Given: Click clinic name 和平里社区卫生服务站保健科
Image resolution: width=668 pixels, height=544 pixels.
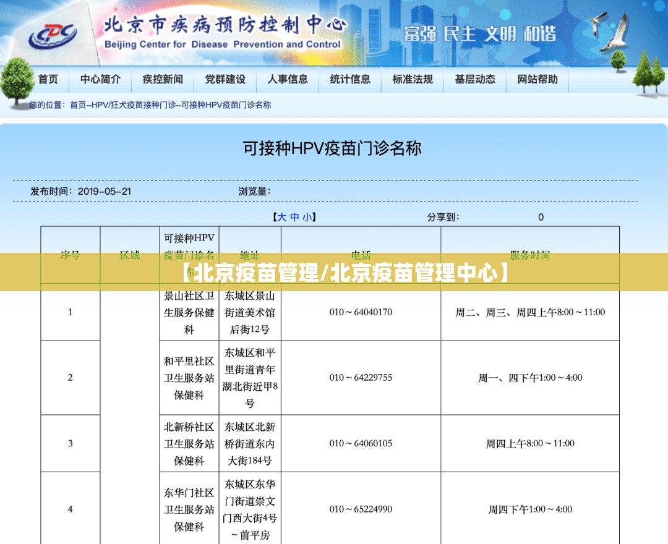Looking at the screenshot, I should tap(189, 378).
